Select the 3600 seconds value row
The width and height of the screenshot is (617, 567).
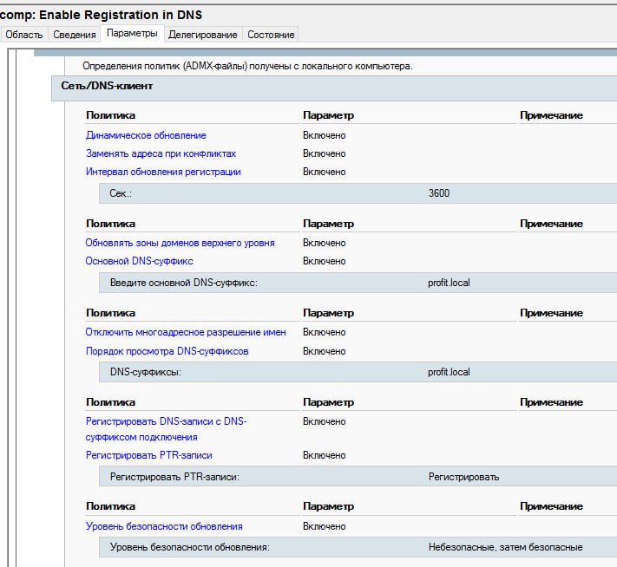pos(358,193)
